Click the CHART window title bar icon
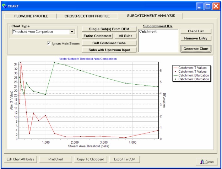Screen dimensions: 222x169 click(4, 6)
